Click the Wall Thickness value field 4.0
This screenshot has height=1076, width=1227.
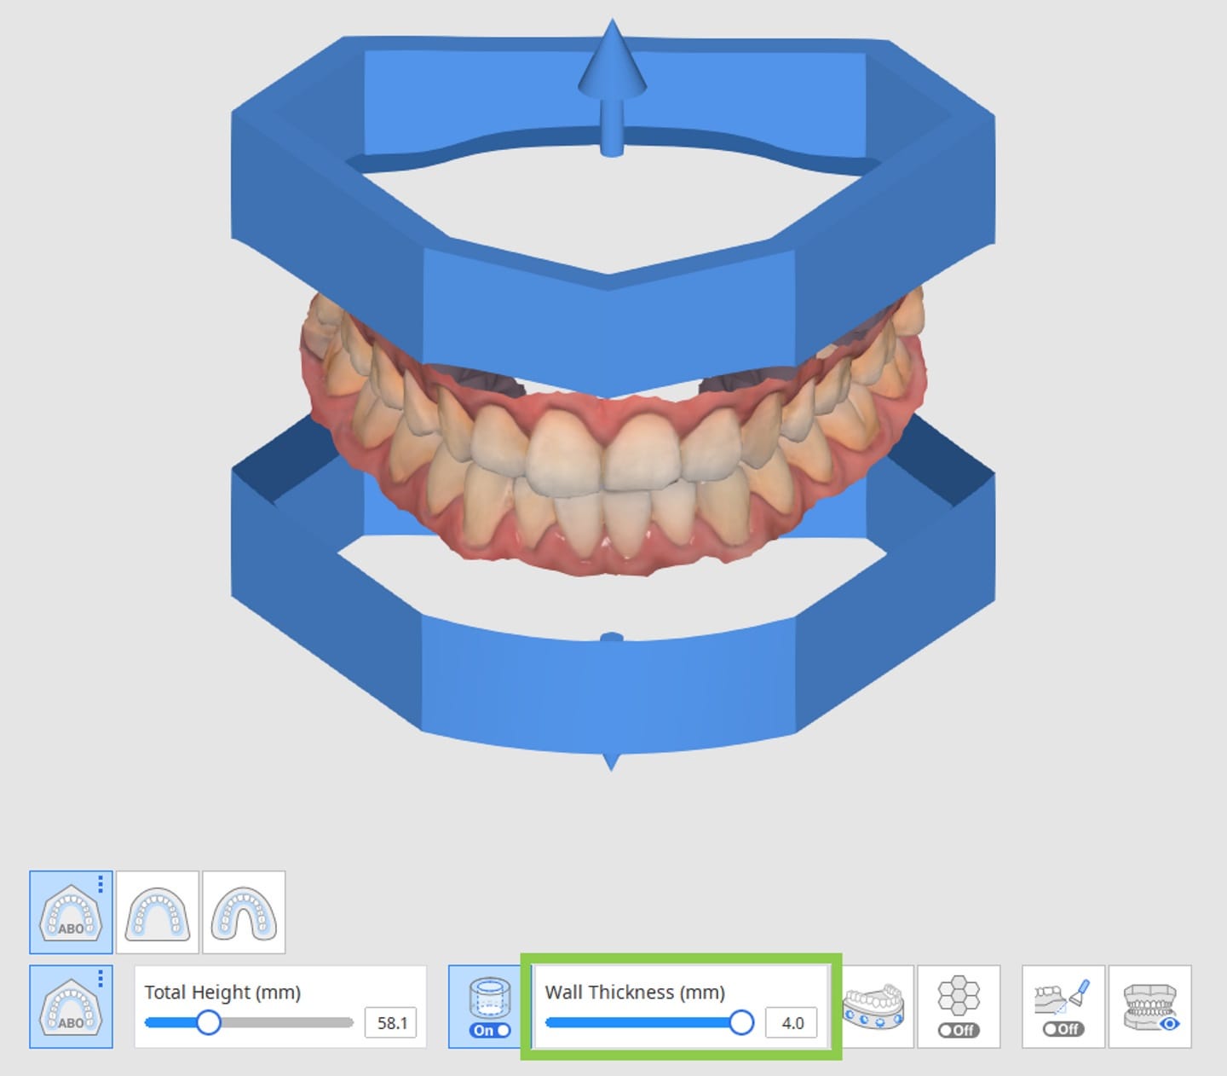[792, 1023]
